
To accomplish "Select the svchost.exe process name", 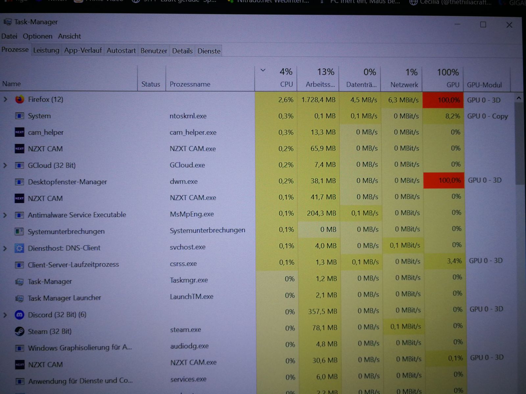I will coord(188,247).
